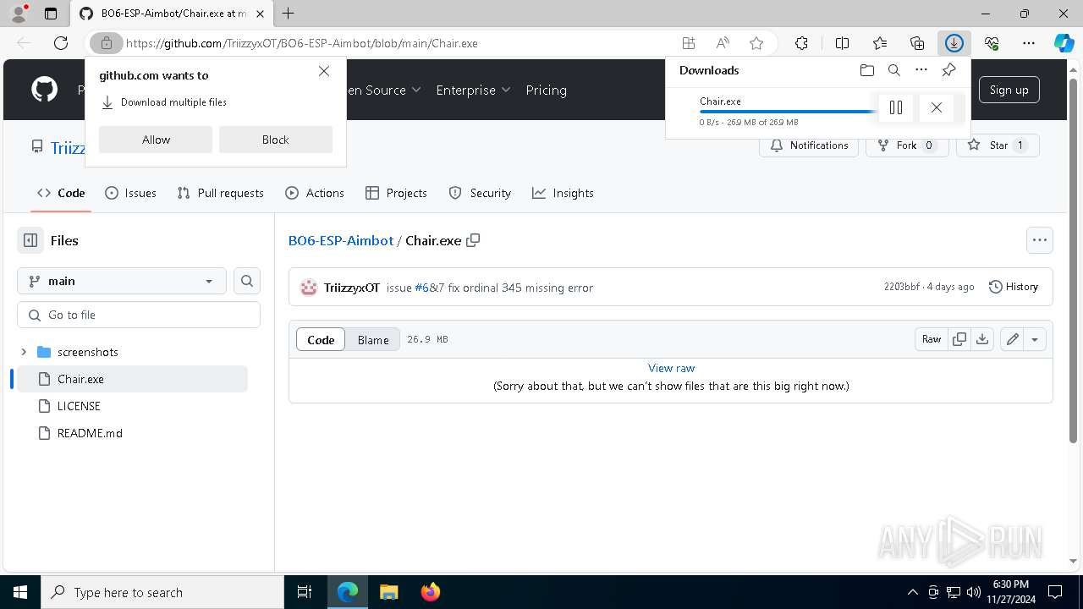The width and height of the screenshot is (1083, 609).
Task: Switch to Code view toggle
Action: 321,339
